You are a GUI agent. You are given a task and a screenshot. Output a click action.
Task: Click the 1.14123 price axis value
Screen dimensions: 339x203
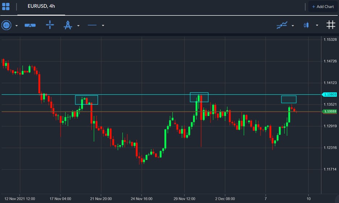point(330,83)
